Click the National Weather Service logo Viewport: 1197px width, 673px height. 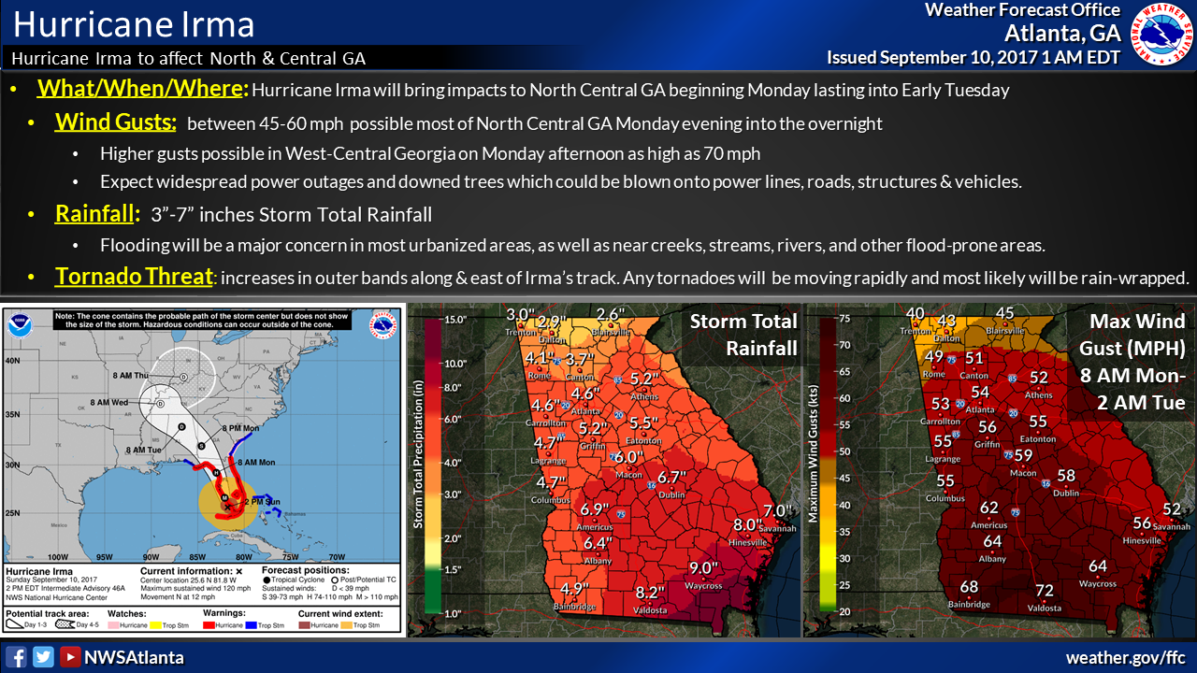tap(1161, 35)
